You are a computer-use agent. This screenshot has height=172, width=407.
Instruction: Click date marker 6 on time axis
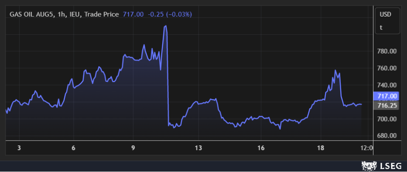(x=73, y=148)
